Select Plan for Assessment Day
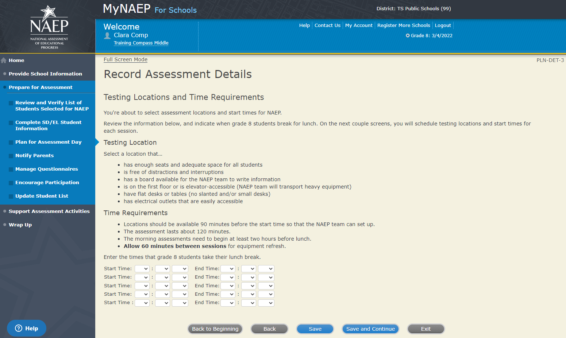This screenshot has height=338, width=566. click(x=48, y=142)
